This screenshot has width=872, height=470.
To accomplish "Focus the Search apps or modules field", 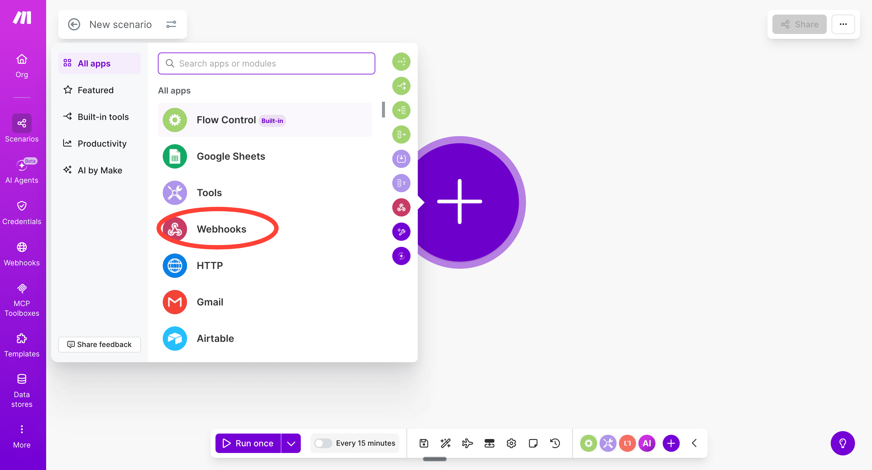I will pyautogui.click(x=266, y=63).
